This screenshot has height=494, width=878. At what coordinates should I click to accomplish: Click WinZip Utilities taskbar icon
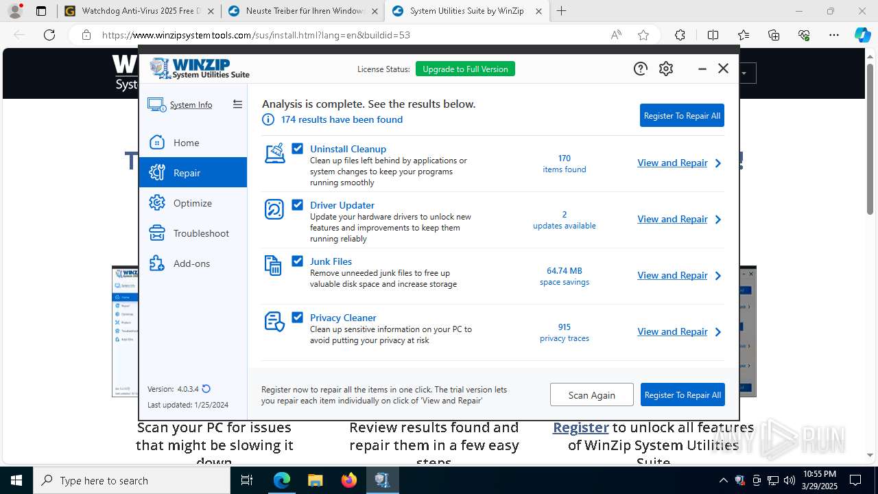click(382, 480)
